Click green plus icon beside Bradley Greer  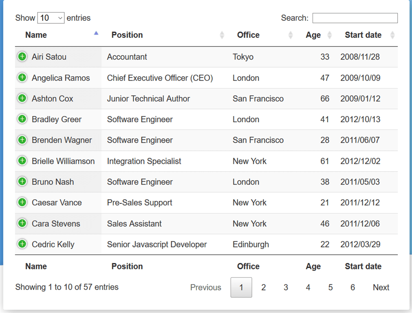(x=22, y=119)
